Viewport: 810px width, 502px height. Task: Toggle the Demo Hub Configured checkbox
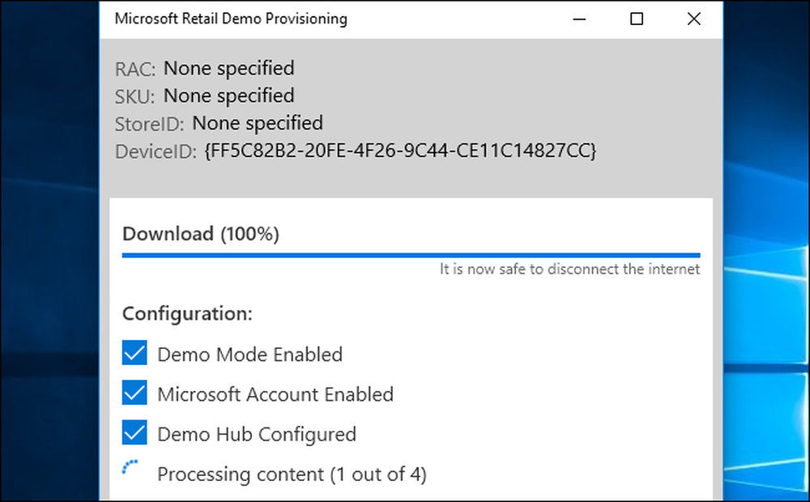tap(134, 432)
